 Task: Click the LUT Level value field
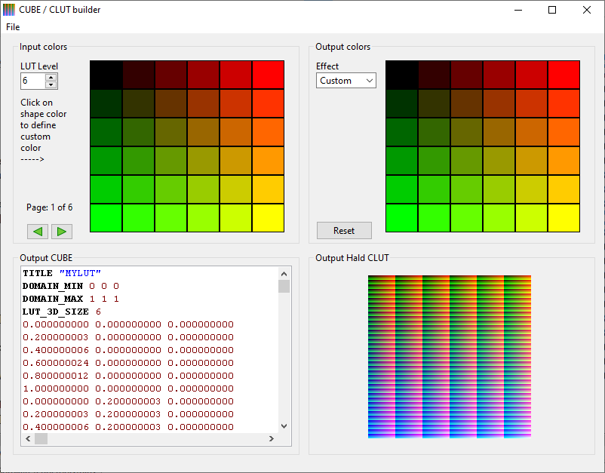[33, 81]
